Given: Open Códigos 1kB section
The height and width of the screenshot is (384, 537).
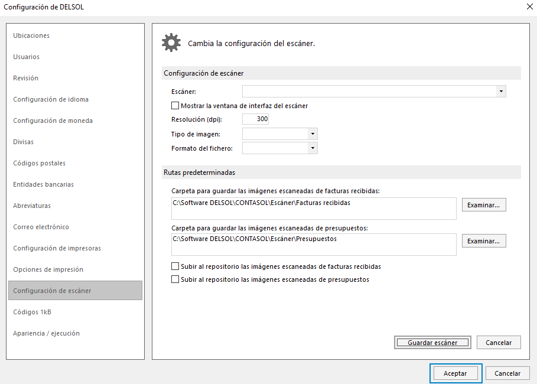Looking at the screenshot, I should click(x=32, y=312).
